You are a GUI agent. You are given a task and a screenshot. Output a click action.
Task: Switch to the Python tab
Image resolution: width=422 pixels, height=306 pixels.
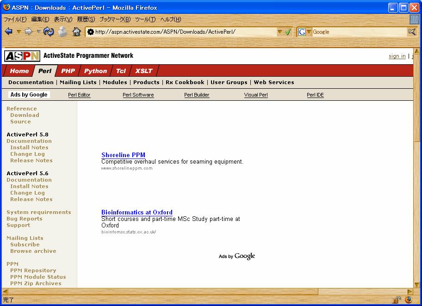pos(95,71)
